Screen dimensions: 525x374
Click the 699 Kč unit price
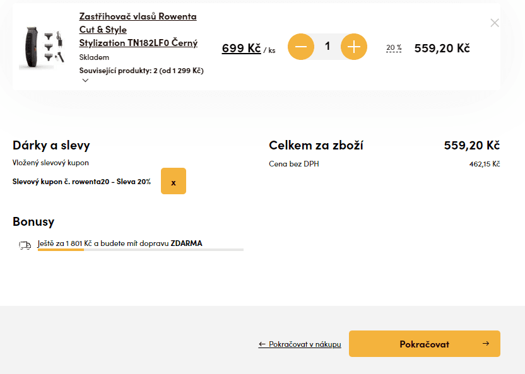tap(242, 48)
